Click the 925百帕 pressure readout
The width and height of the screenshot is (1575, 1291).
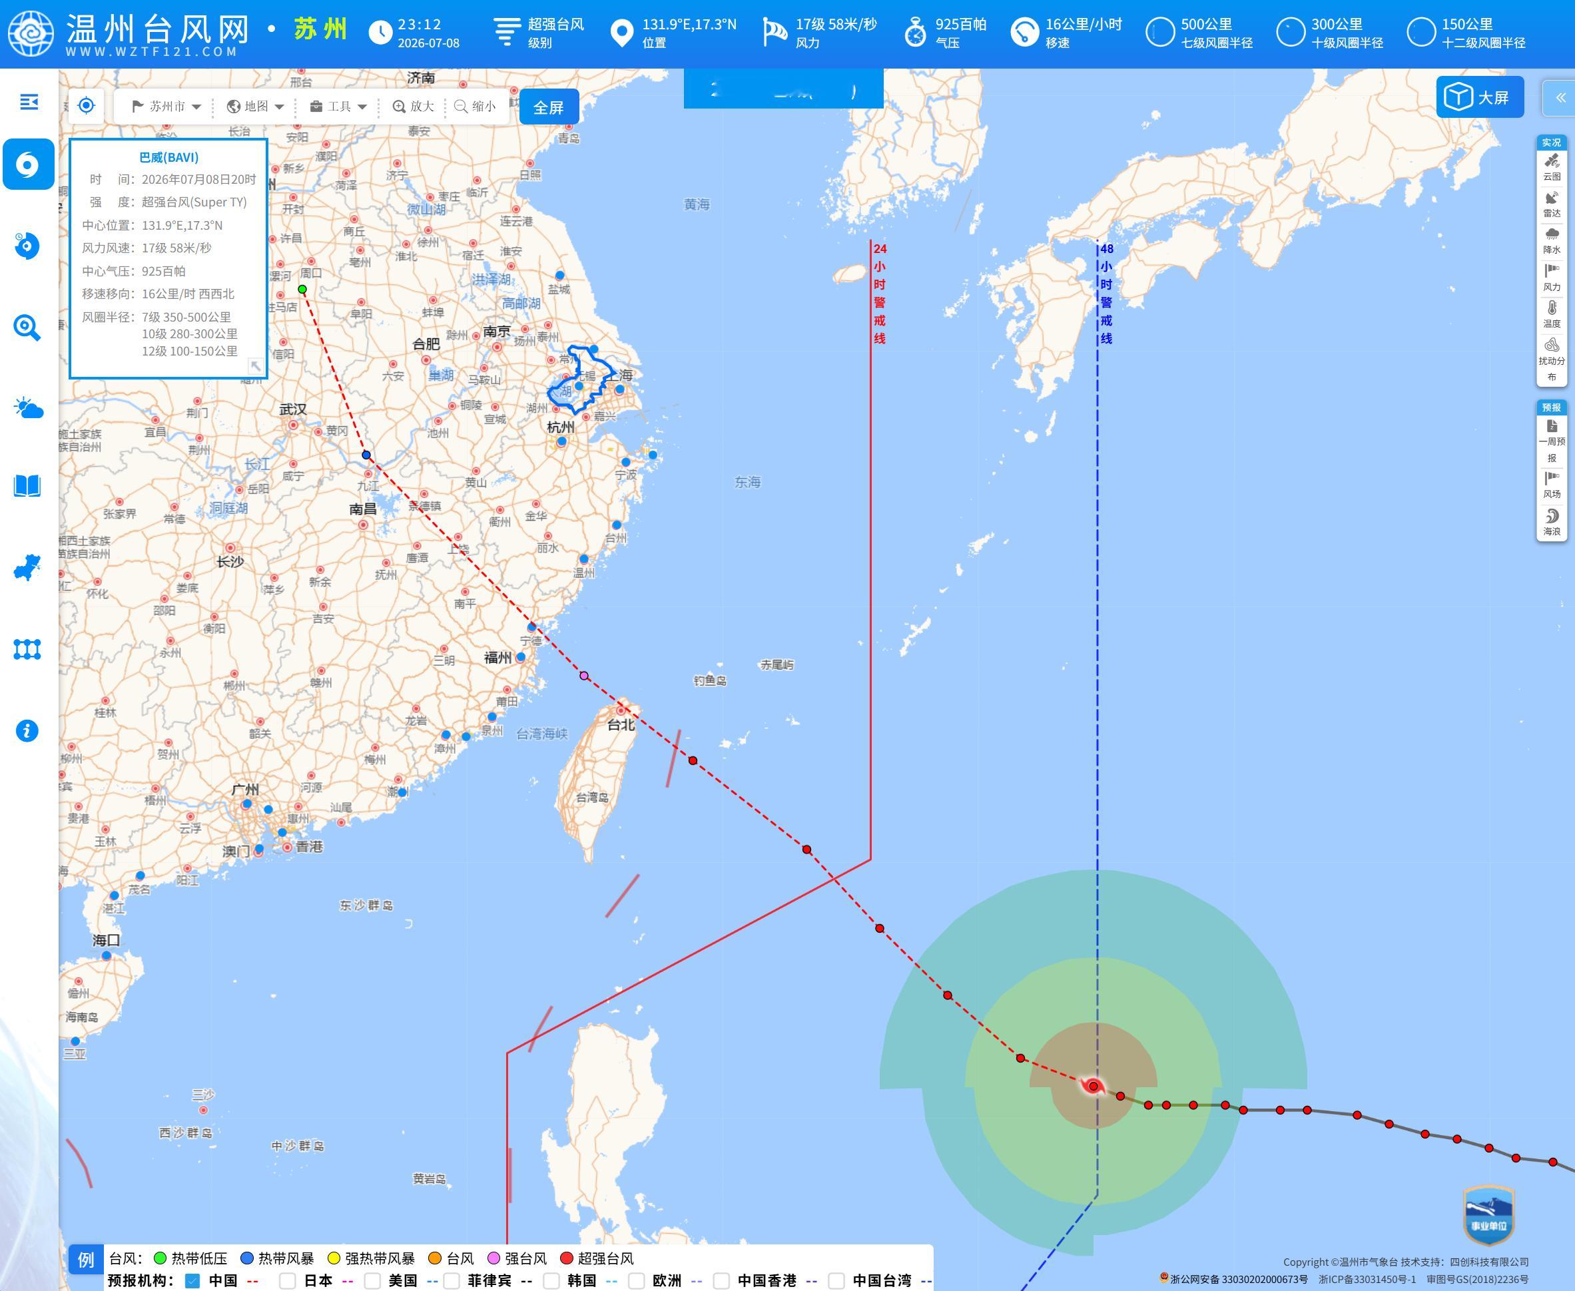tap(961, 25)
